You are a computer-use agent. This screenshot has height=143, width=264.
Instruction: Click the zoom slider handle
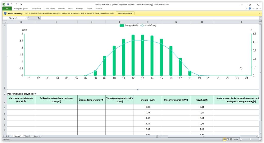pos(250,139)
